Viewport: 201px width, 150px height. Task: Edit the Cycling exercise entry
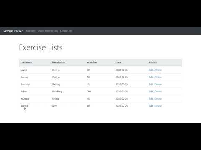pos(151,70)
